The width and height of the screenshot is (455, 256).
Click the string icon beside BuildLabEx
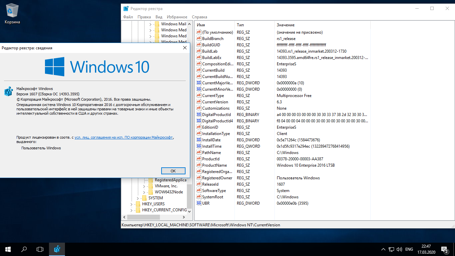click(199, 58)
